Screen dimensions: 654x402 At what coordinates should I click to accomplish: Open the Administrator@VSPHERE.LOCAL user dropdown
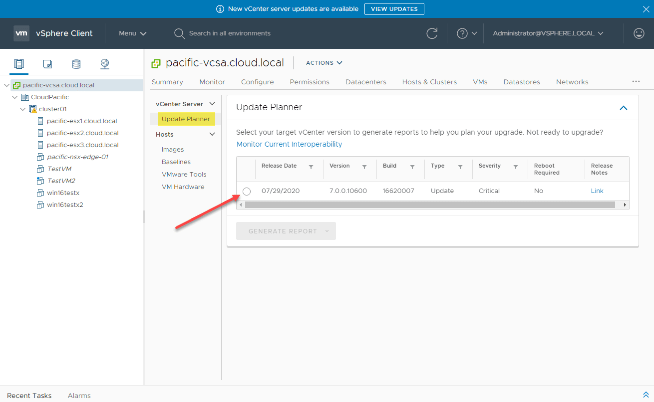[548, 33]
